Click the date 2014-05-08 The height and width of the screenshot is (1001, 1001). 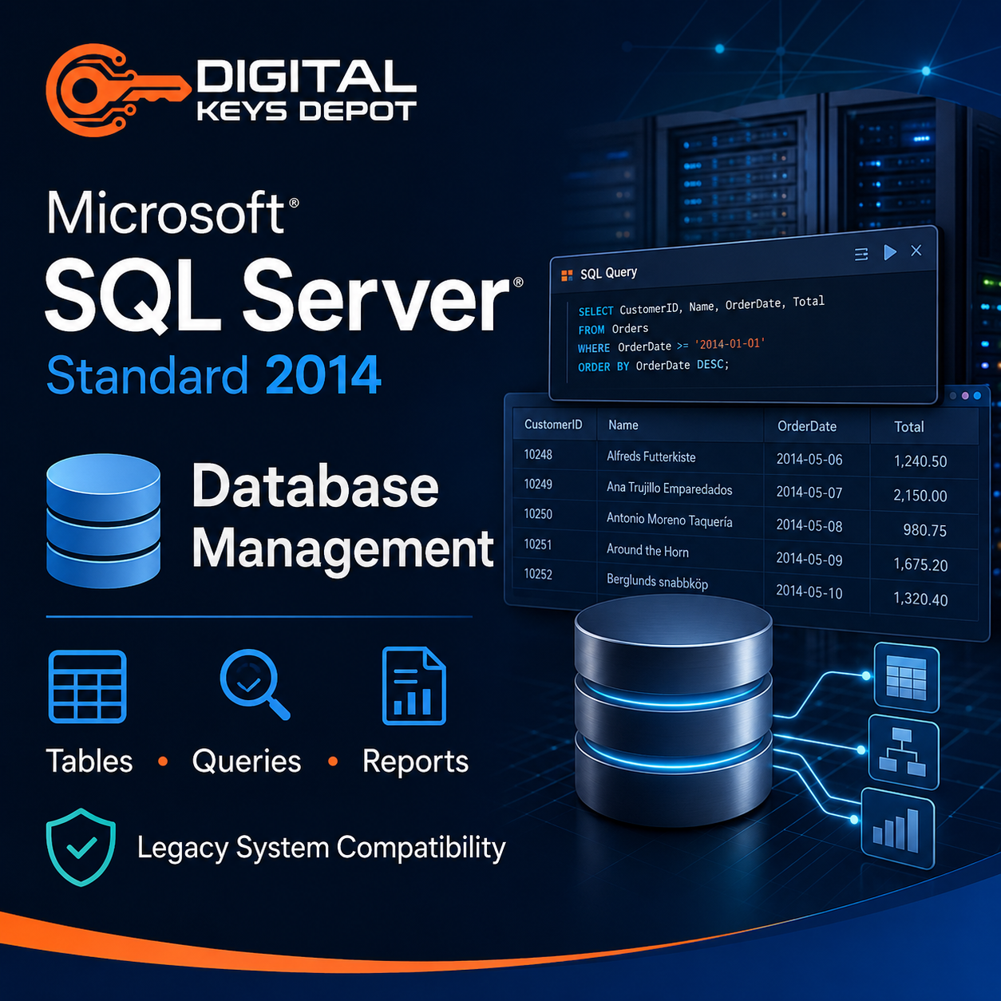pyautogui.click(x=809, y=526)
